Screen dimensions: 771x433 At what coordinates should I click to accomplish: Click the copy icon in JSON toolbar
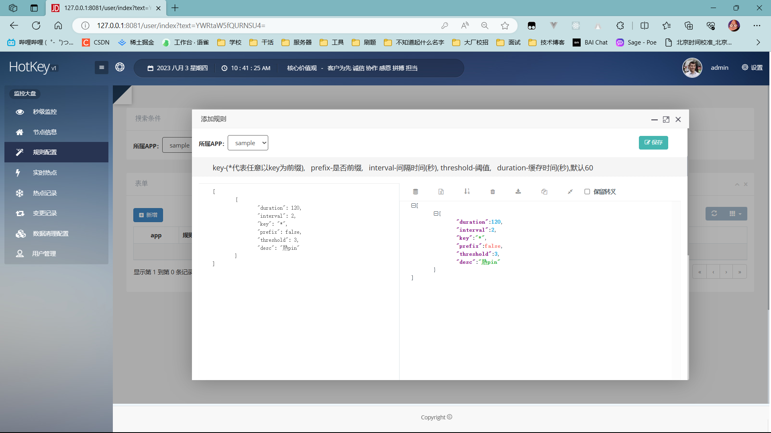544,192
